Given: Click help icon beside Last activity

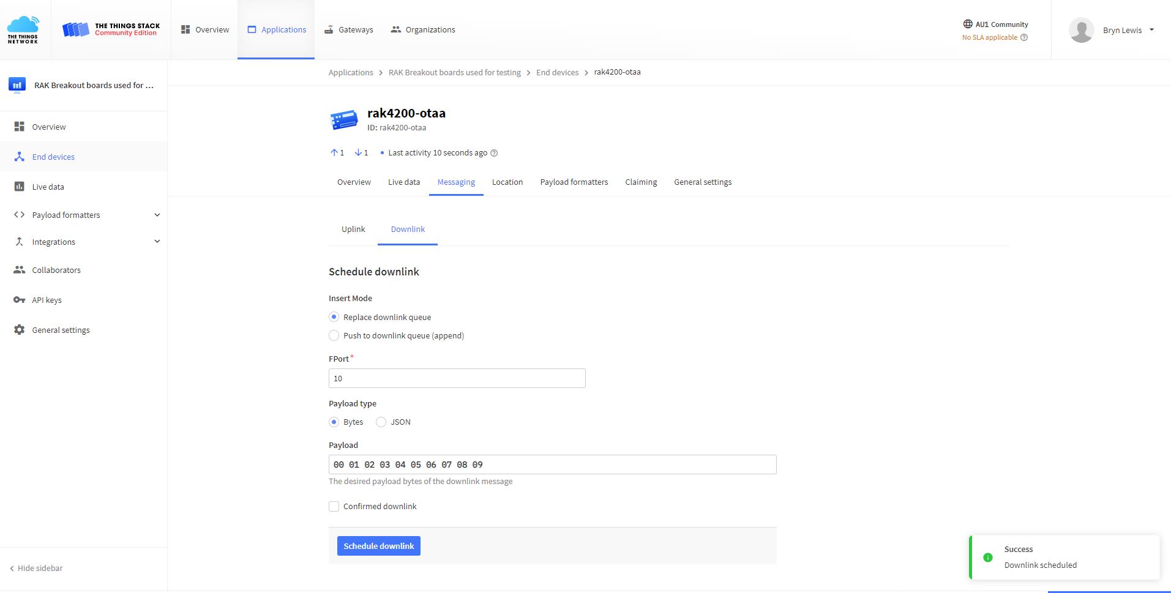Looking at the screenshot, I should pos(494,153).
